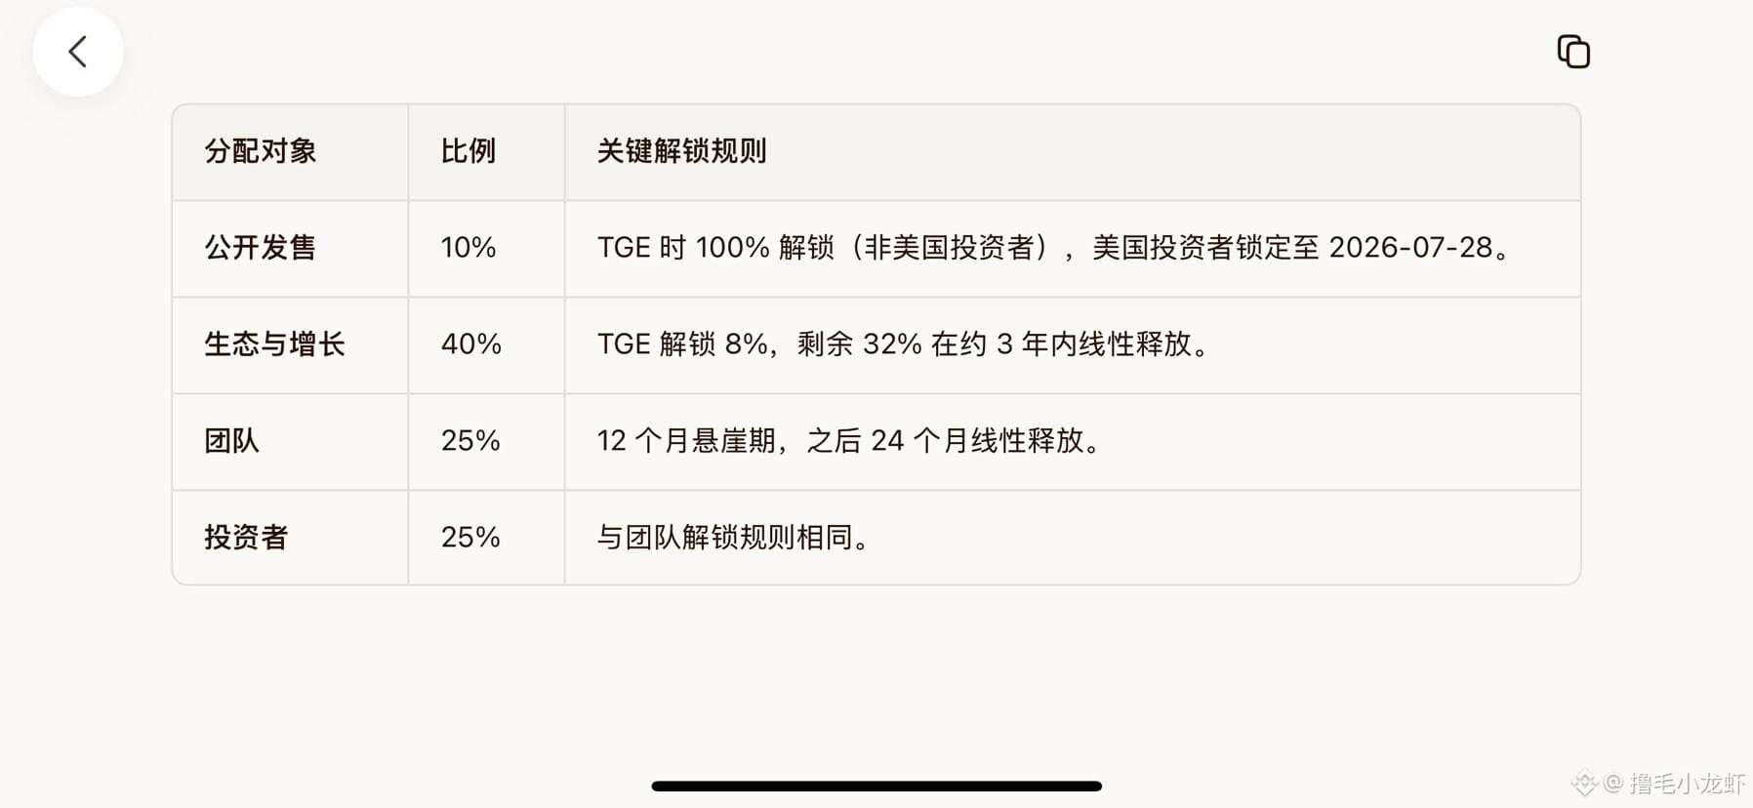This screenshot has height=808, width=1753.
Task: Click the 40% ratio cell
Action: click(x=470, y=344)
